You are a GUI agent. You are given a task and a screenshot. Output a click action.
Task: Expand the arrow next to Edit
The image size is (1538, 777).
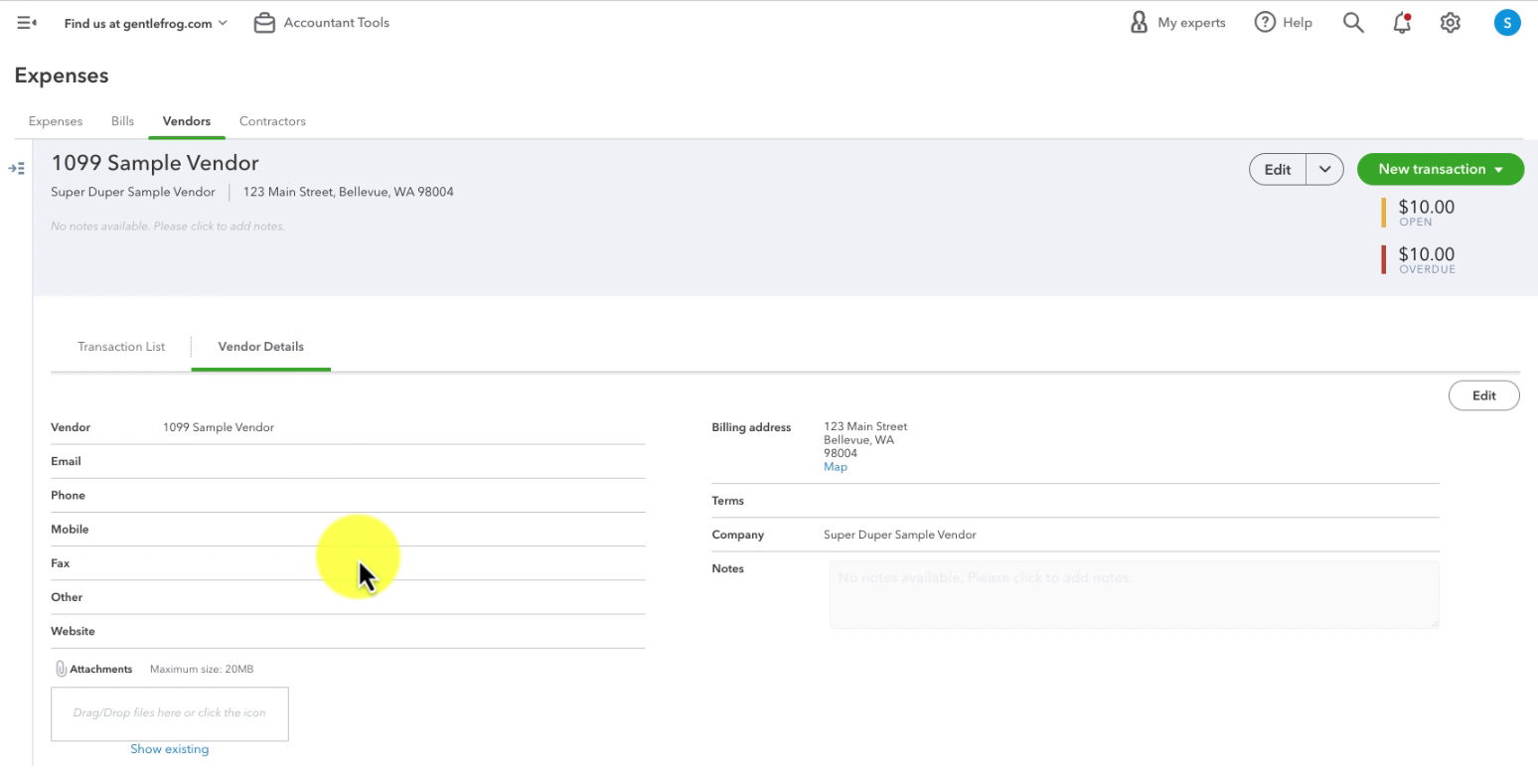click(x=1324, y=169)
